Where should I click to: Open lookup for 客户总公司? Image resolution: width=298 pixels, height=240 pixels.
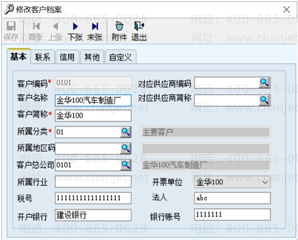coord(126,165)
